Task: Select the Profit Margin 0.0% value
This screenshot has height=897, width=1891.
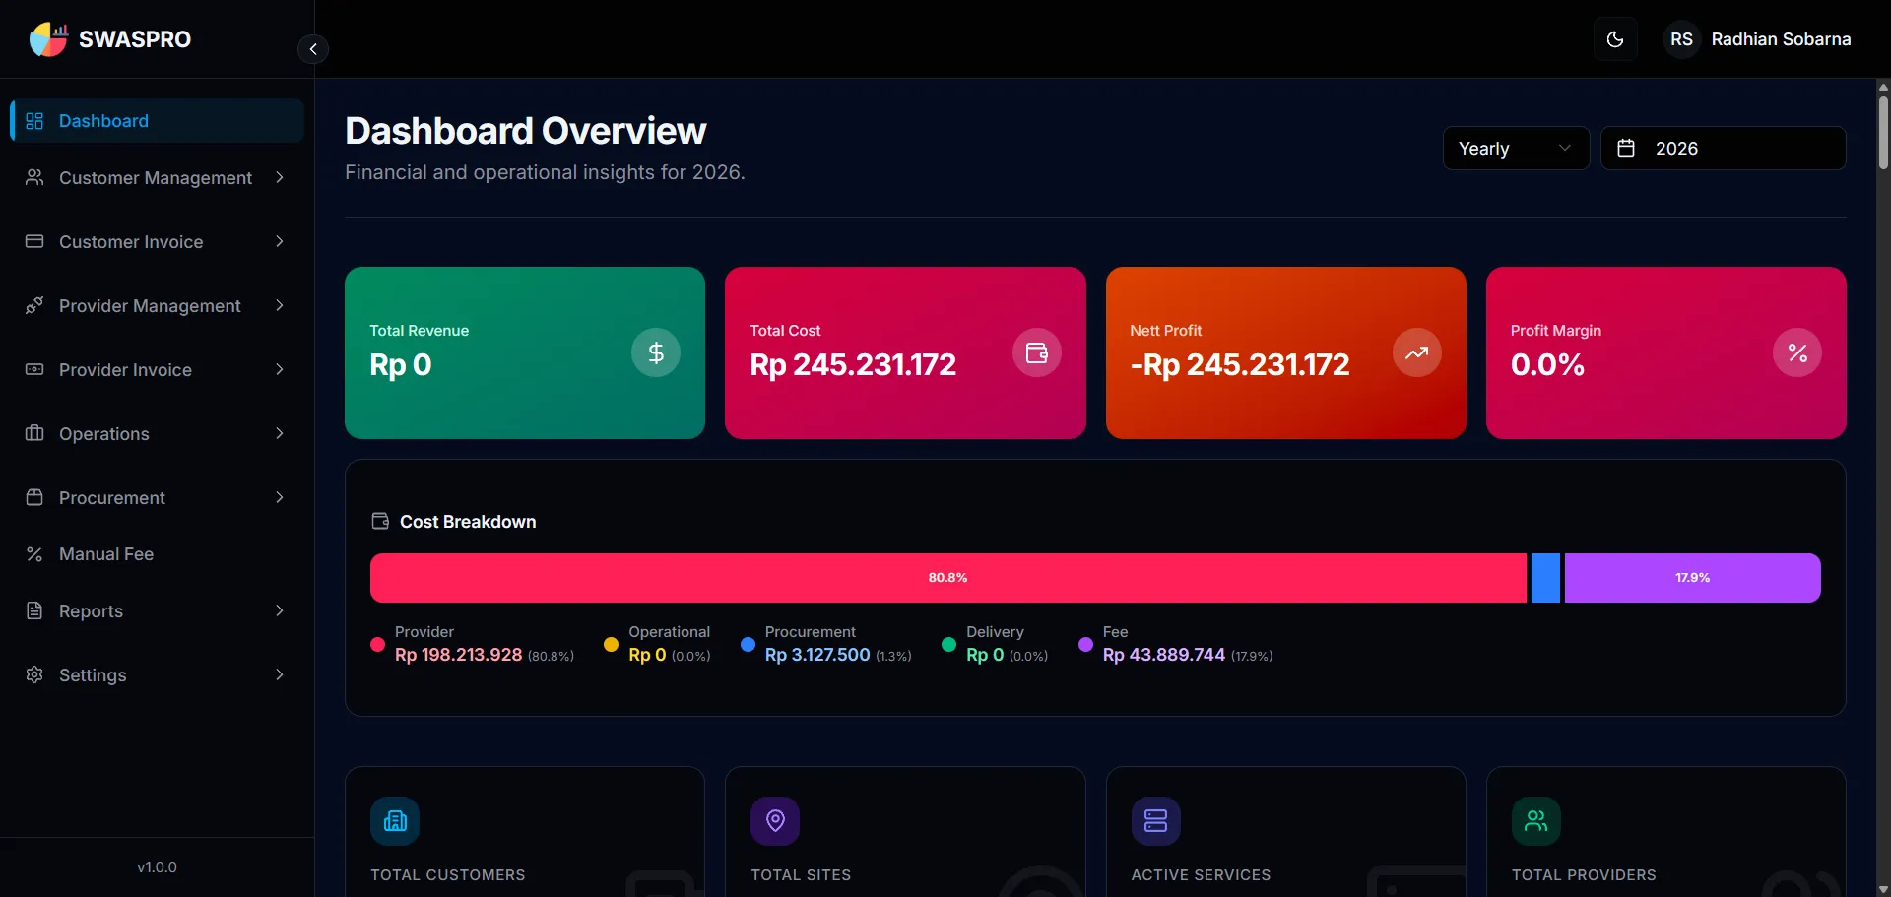Action: point(1547,365)
